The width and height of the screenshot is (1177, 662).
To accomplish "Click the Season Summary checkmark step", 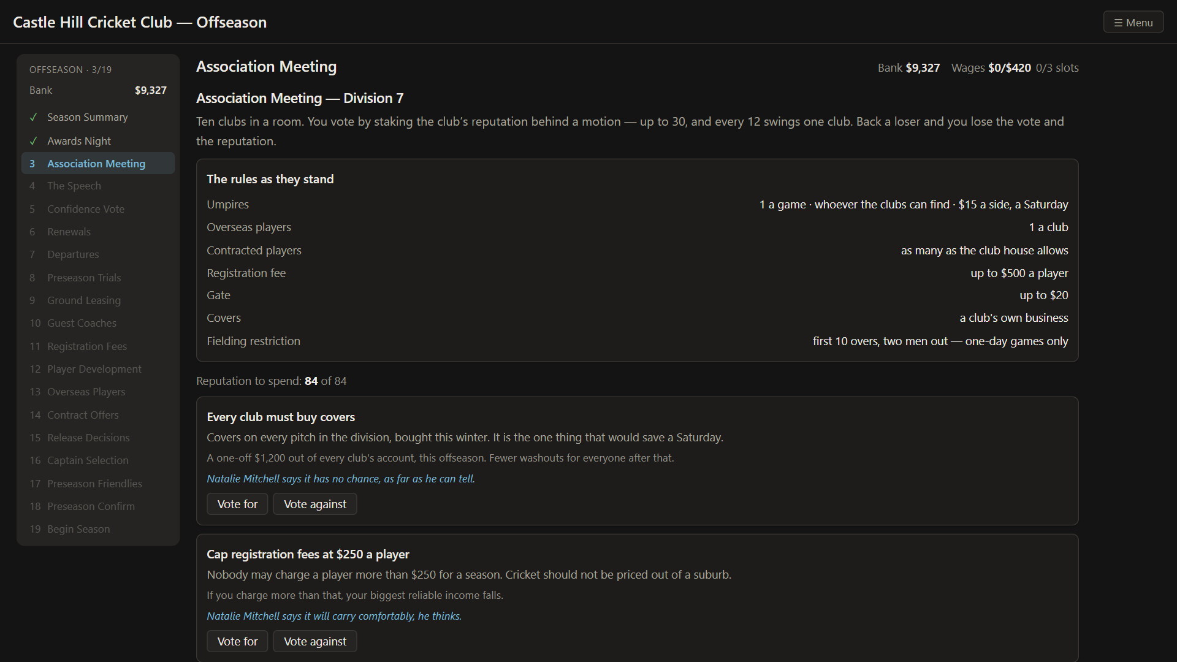I will (x=98, y=117).
